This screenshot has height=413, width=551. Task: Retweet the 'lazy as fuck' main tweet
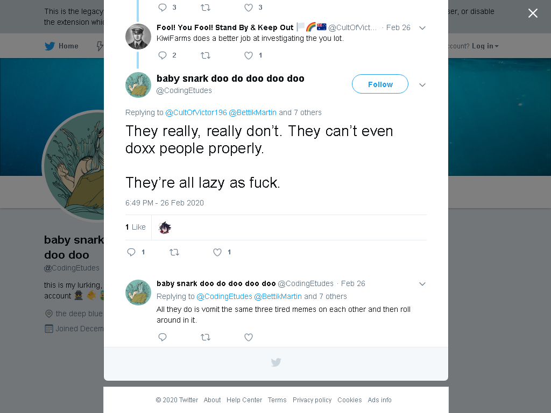[174, 252]
